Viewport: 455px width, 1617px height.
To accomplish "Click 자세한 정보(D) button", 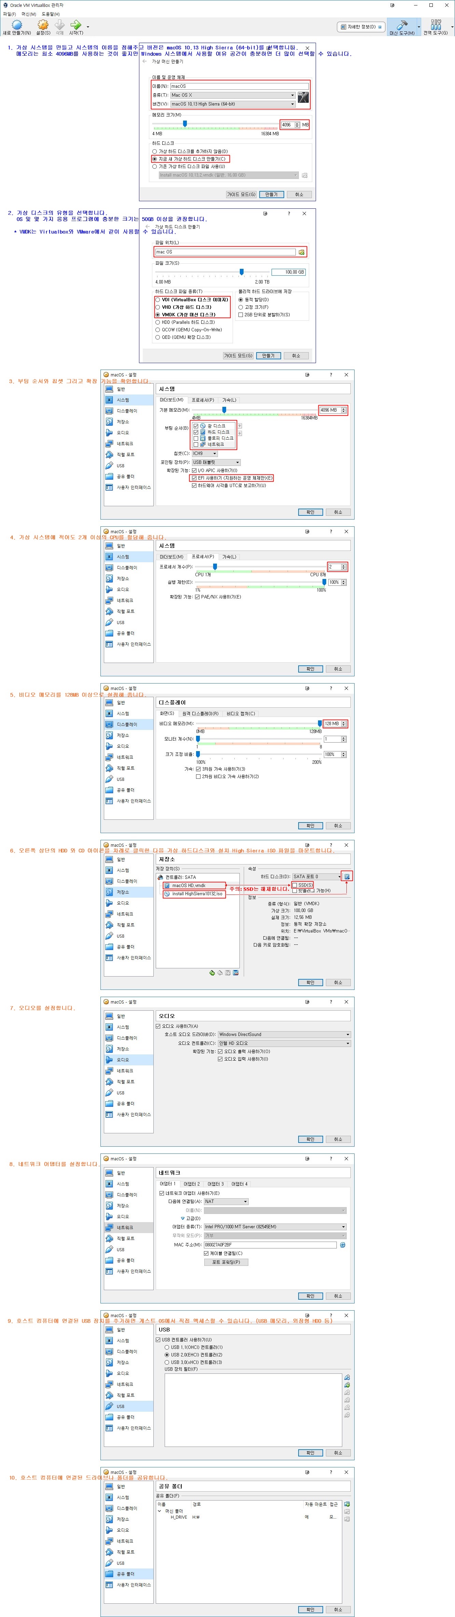I will tap(361, 27).
